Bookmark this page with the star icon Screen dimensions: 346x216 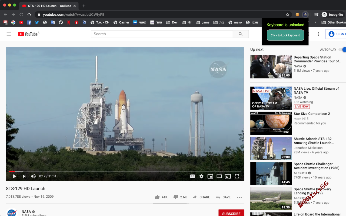pos(288,15)
